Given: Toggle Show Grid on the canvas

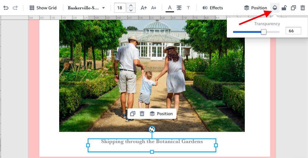Looking at the screenshot, I should click(43, 8).
